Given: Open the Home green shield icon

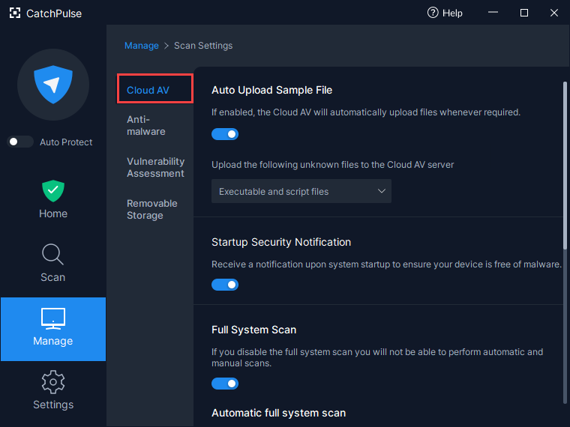Looking at the screenshot, I should coord(53,191).
